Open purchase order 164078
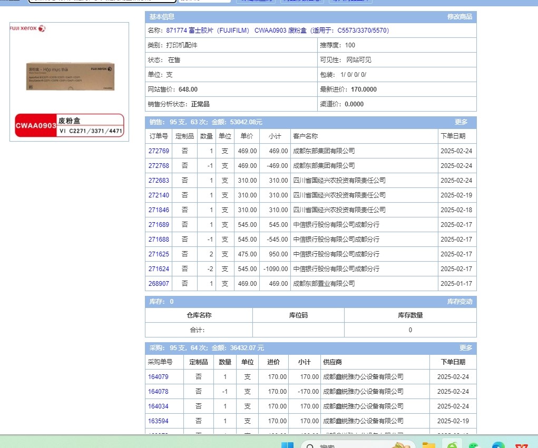 158,392
